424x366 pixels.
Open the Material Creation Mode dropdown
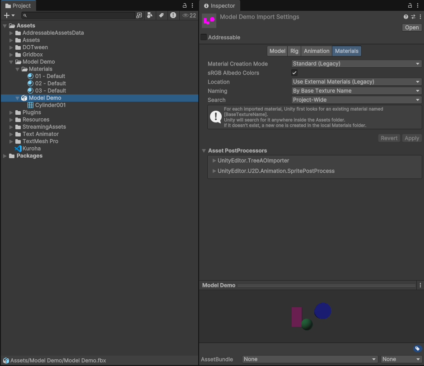click(356, 64)
